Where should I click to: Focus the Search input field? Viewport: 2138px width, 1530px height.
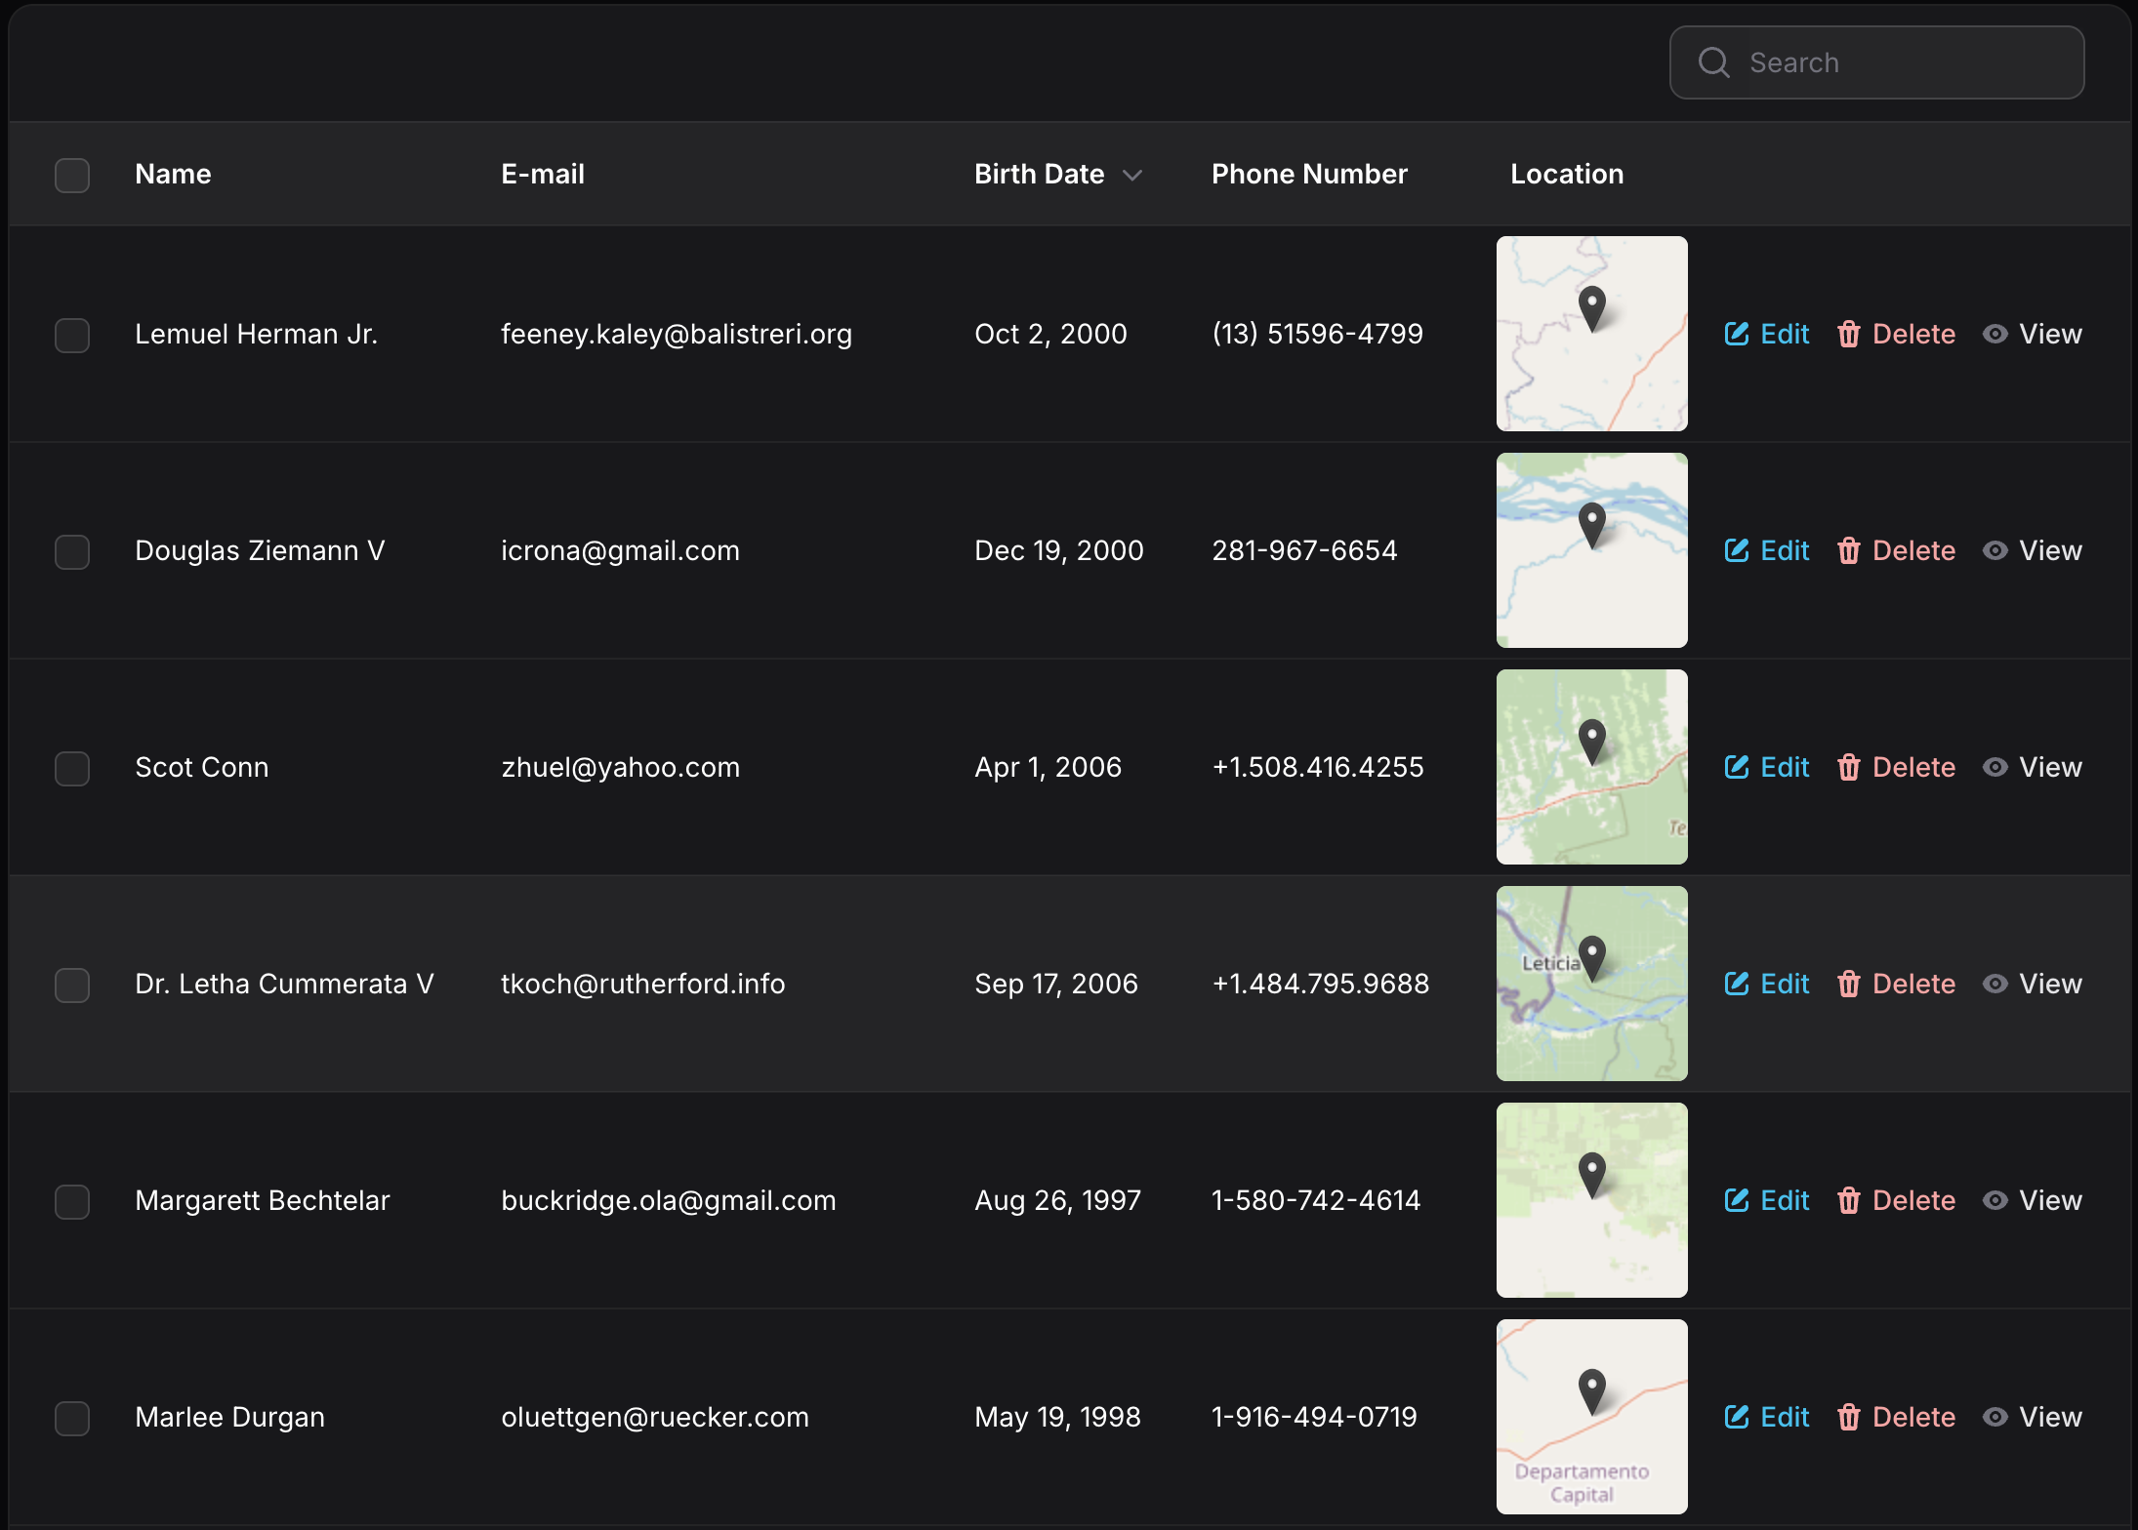click(x=1904, y=62)
